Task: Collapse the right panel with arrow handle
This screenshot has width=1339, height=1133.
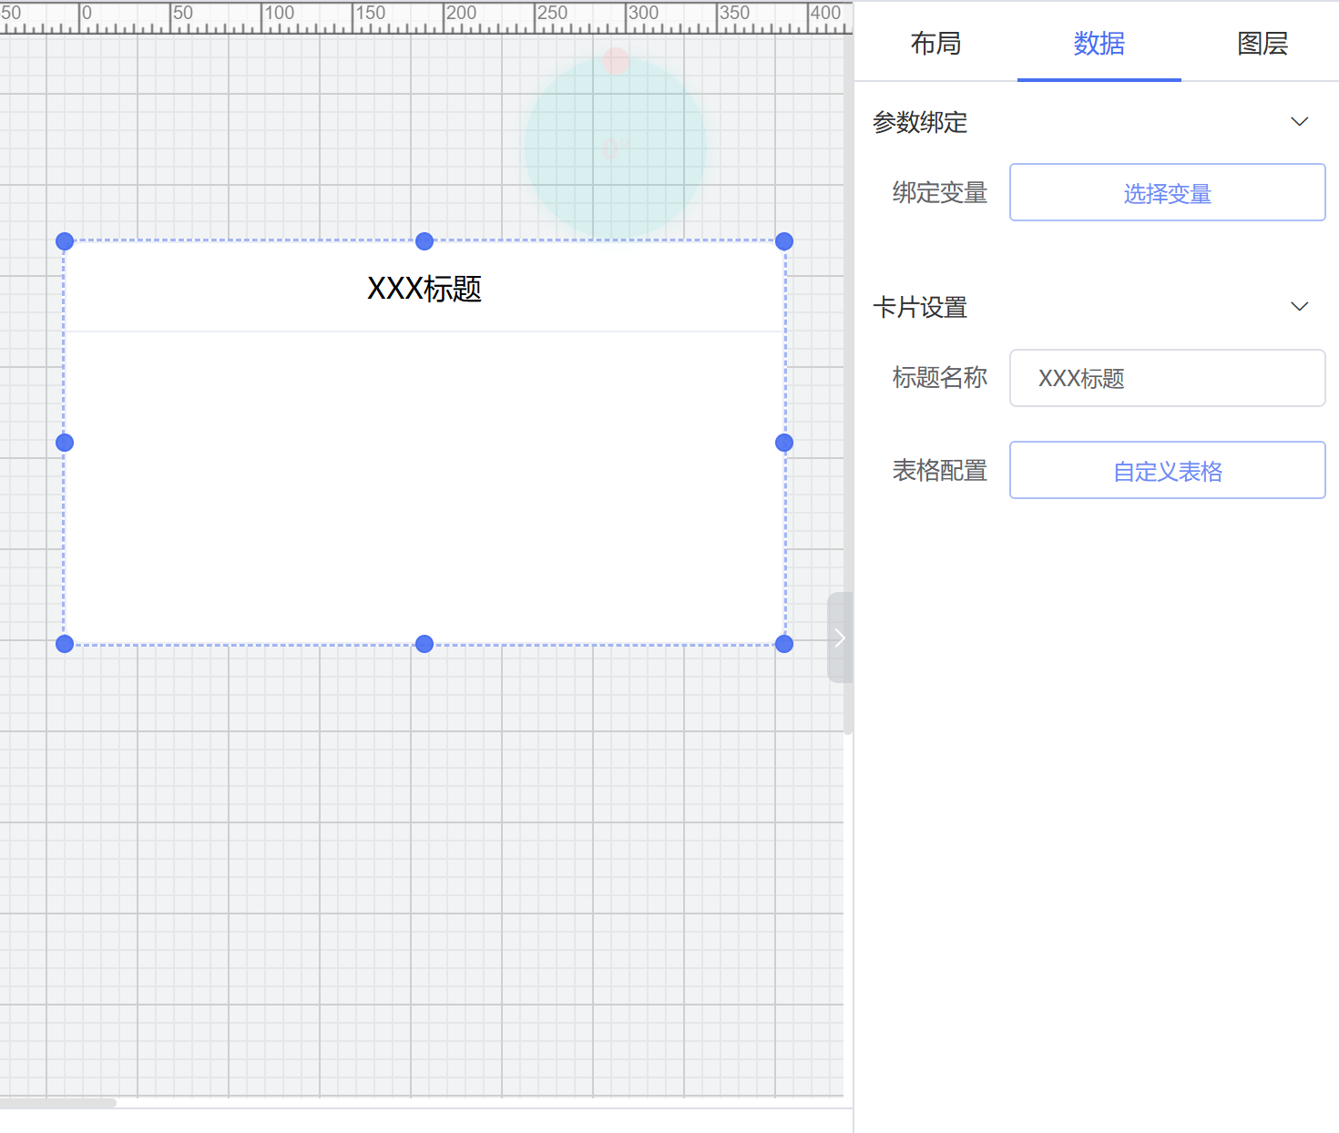Action: click(839, 638)
